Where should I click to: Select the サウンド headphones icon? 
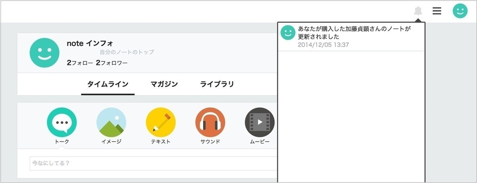[210, 122]
